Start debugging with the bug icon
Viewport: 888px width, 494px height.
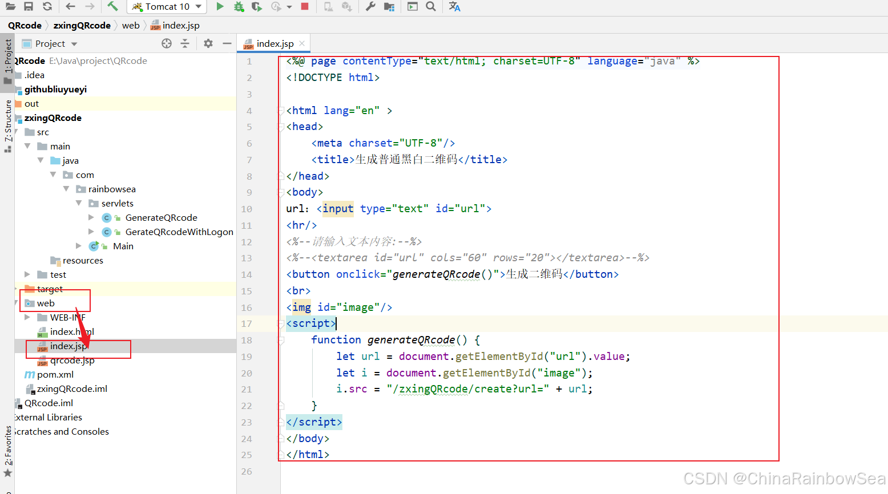coord(239,6)
